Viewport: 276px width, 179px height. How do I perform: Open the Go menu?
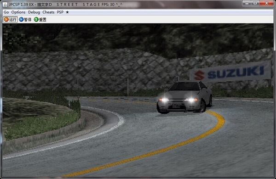[x=6, y=12]
